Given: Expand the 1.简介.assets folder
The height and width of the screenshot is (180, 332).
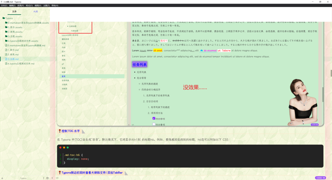Looking at the screenshot, I should click(x=13, y=27).
